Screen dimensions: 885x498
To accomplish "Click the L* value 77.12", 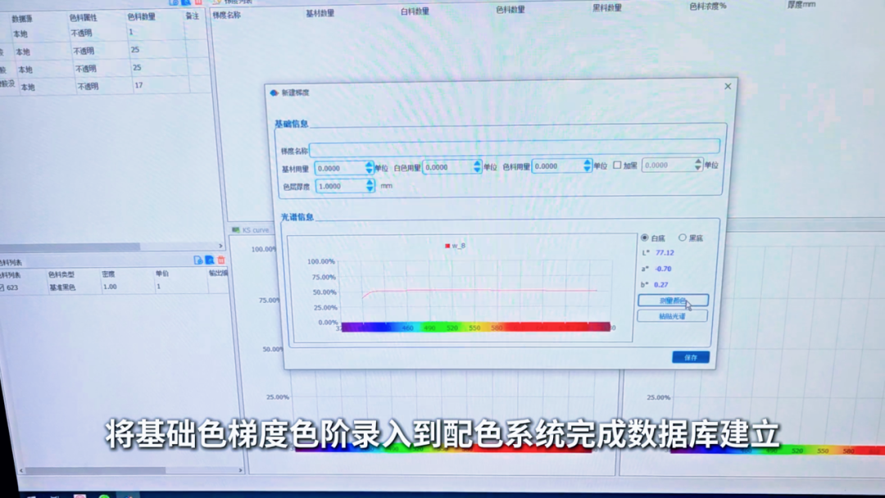I will pyautogui.click(x=665, y=252).
